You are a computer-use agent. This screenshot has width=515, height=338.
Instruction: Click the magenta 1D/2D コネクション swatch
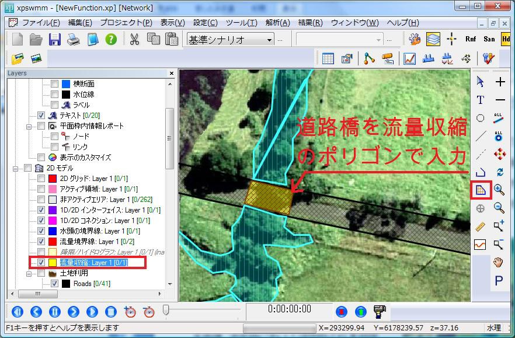point(53,221)
